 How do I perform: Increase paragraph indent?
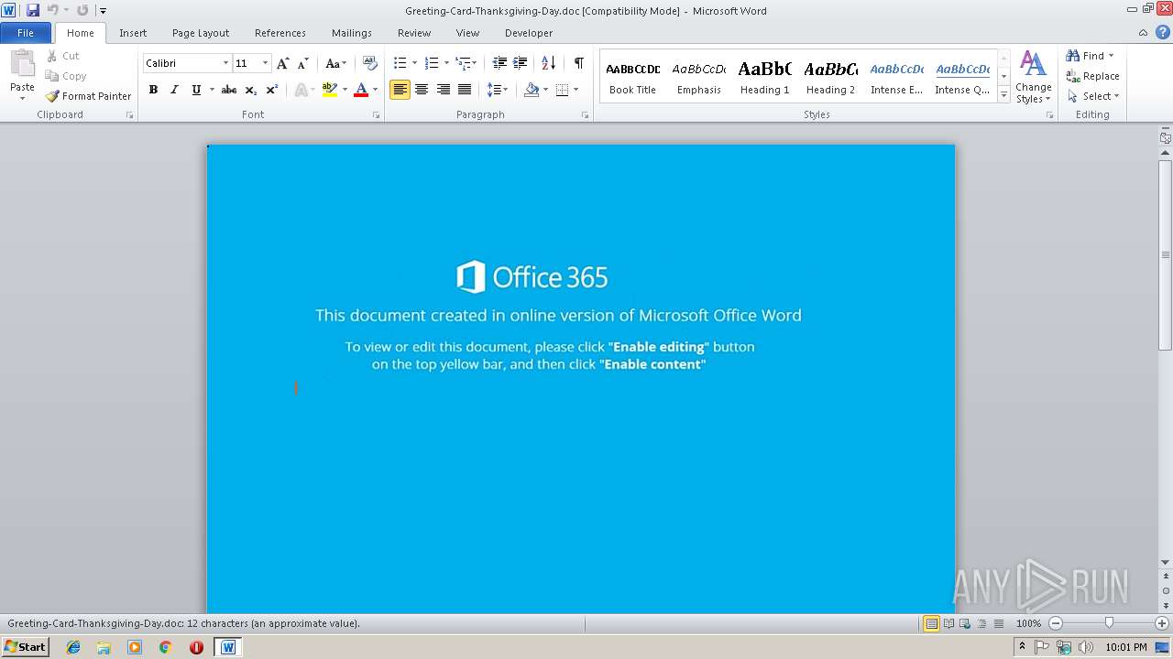pyautogui.click(x=520, y=63)
